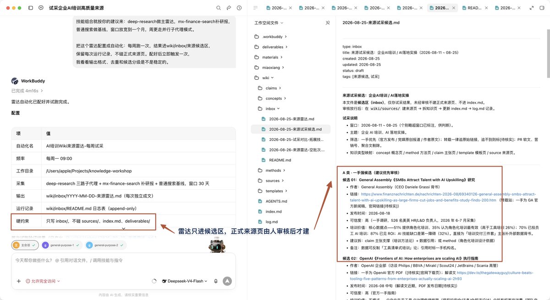The width and height of the screenshot is (550, 300).
Task: Expand the deliverables folder
Action: [272, 47]
